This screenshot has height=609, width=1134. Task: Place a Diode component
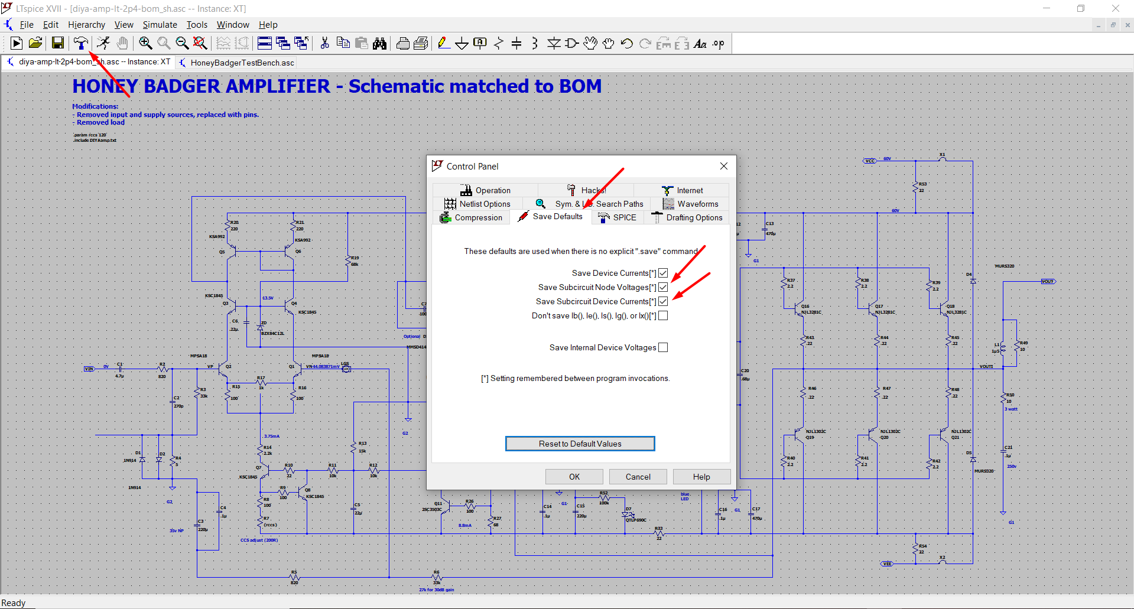tap(554, 43)
